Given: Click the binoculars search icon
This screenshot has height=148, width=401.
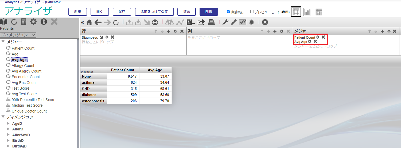Looking at the screenshot, I should coord(169,22).
